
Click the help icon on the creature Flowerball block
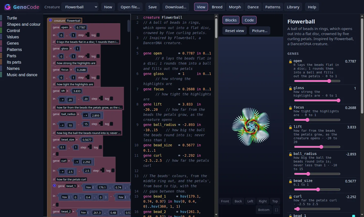[x=50, y=20]
